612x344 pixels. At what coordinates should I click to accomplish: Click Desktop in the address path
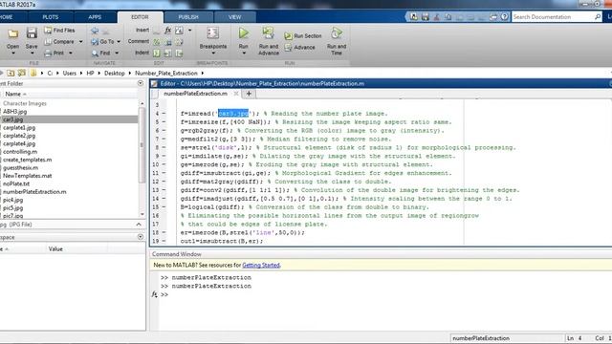pos(115,73)
